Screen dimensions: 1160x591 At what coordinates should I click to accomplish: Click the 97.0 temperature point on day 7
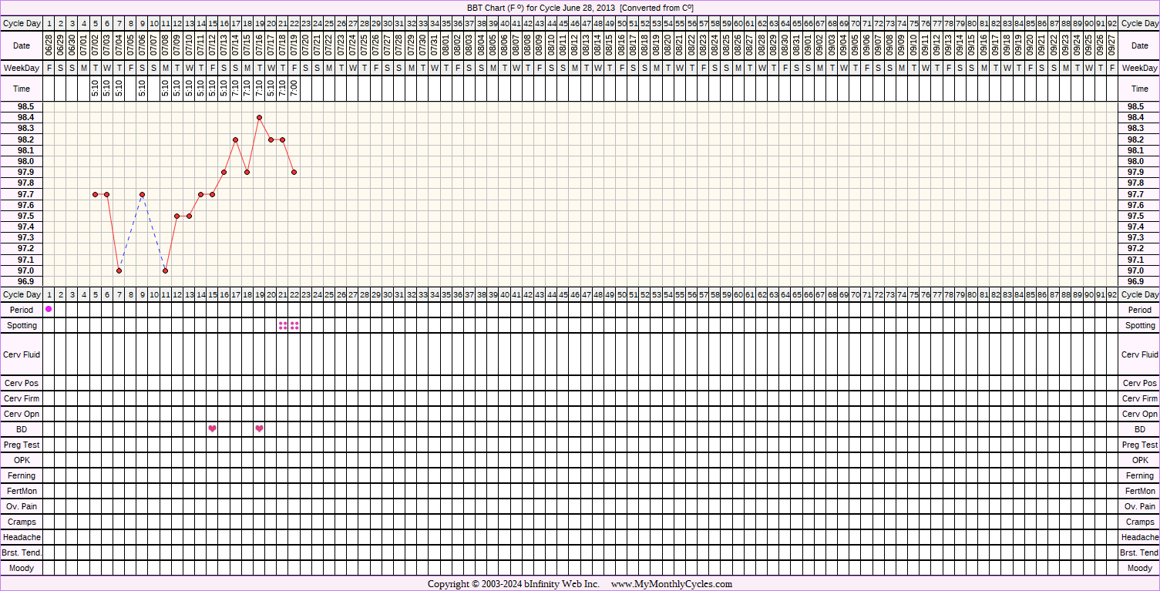pyautogui.click(x=119, y=270)
